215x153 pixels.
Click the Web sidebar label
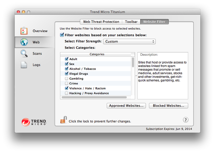(x=36, y=42)
